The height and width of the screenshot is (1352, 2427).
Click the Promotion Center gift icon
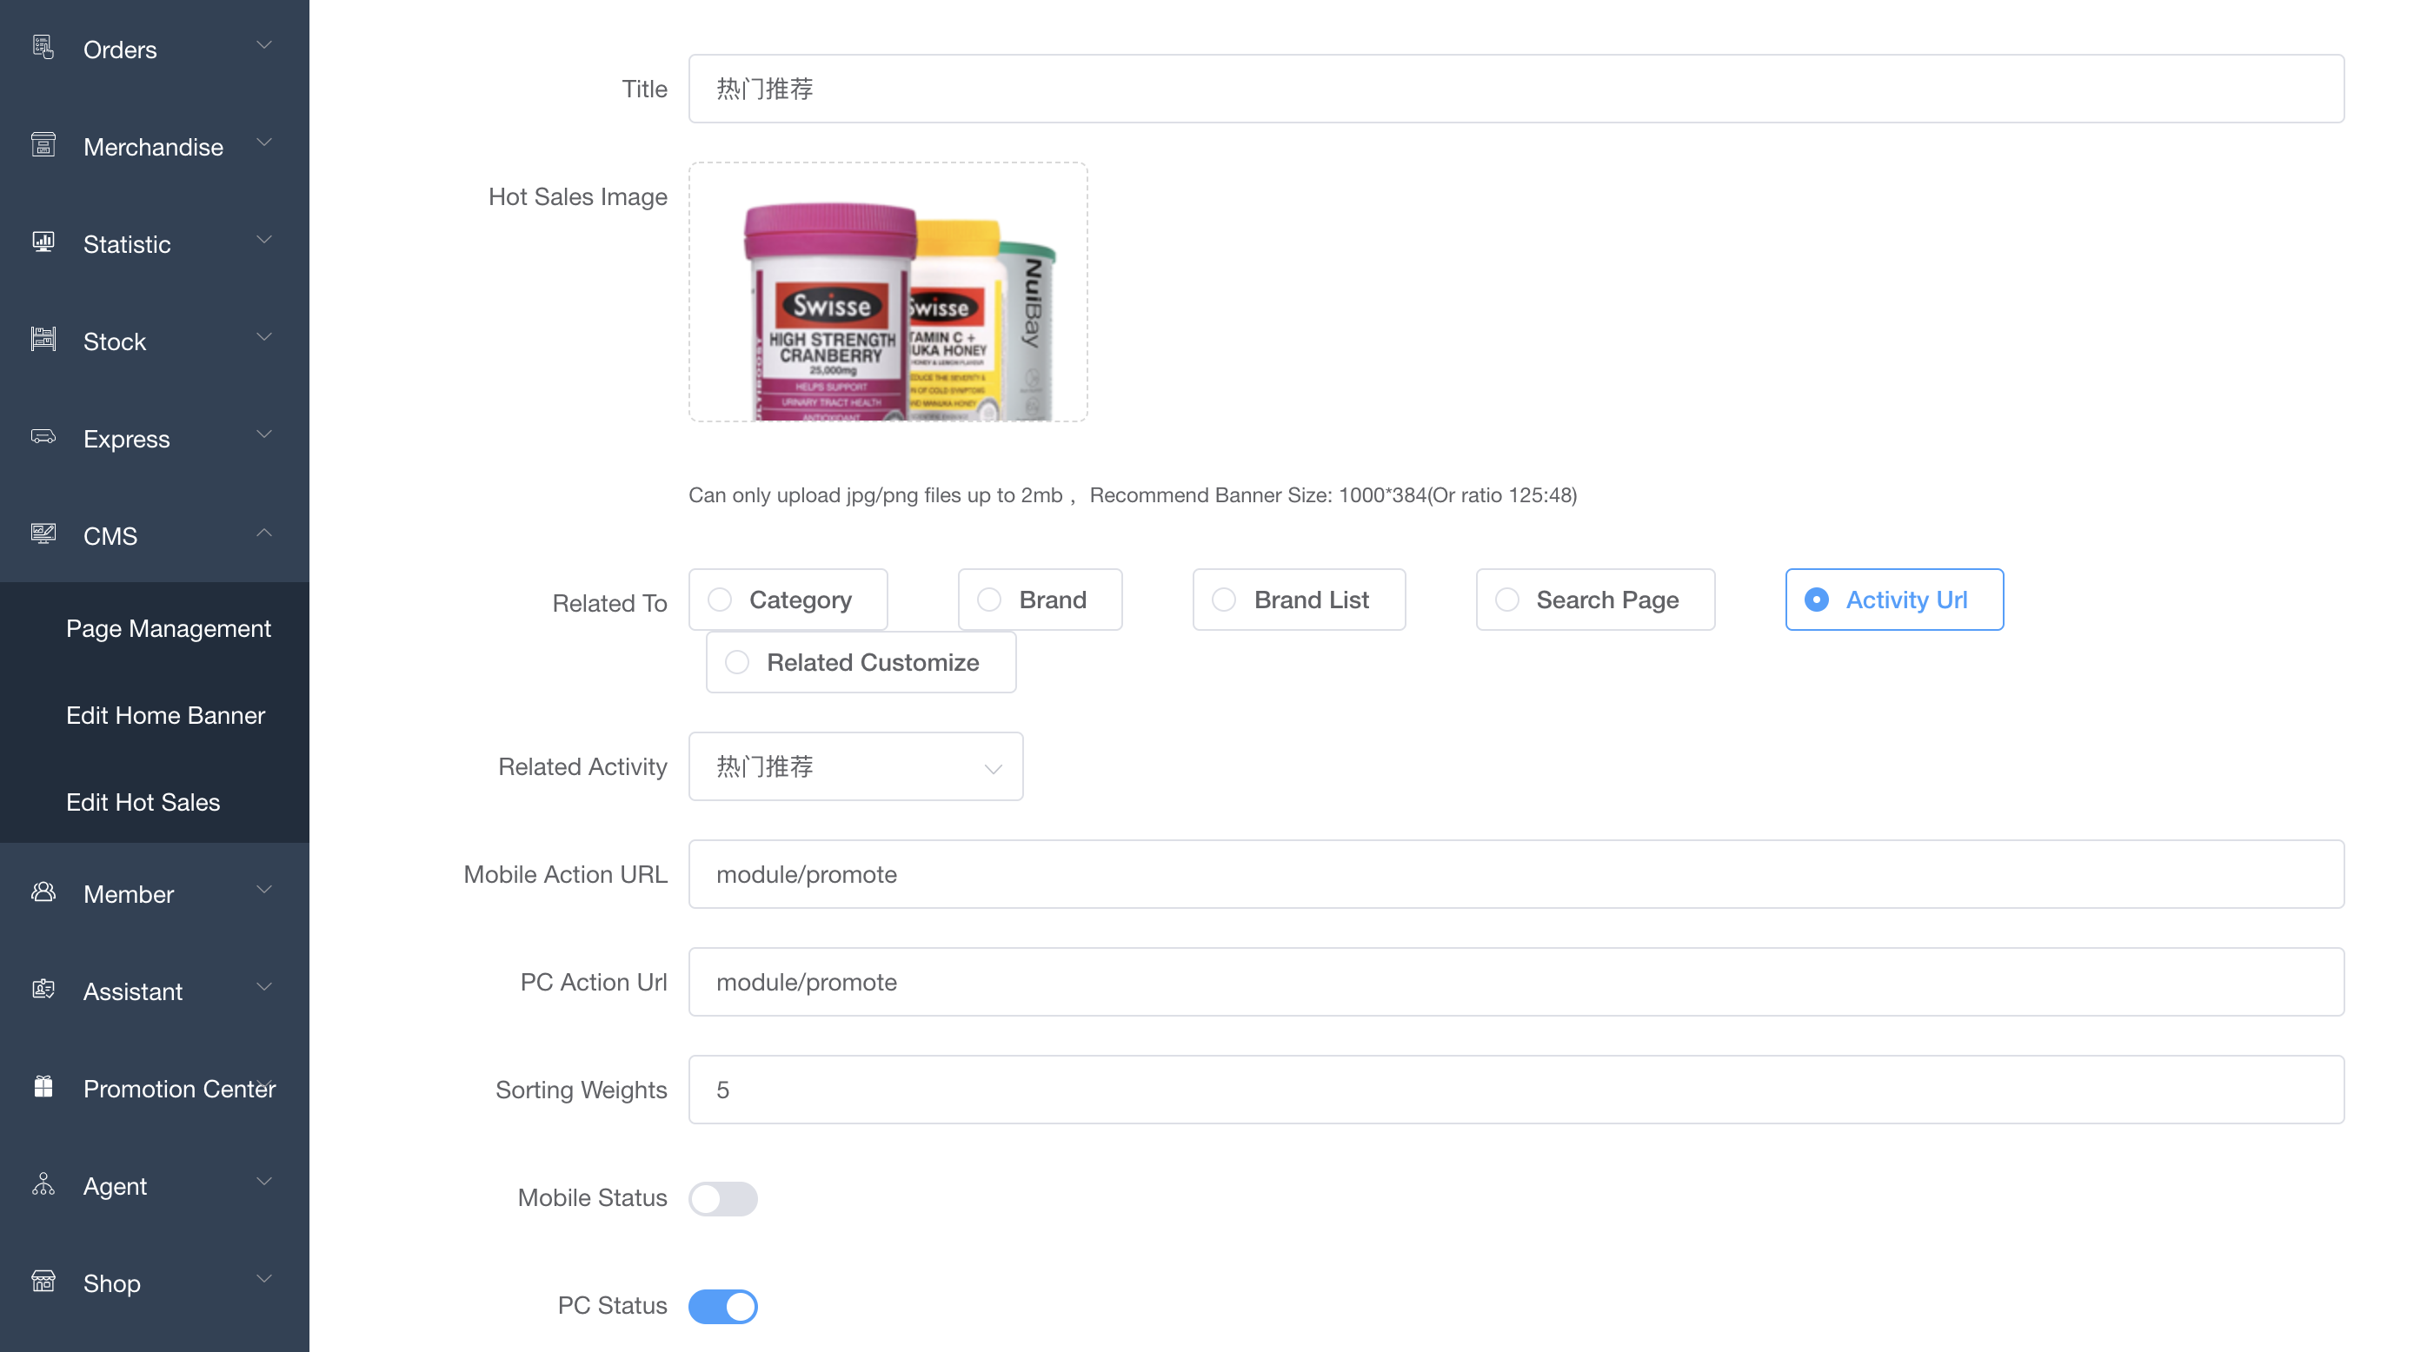43,1086
